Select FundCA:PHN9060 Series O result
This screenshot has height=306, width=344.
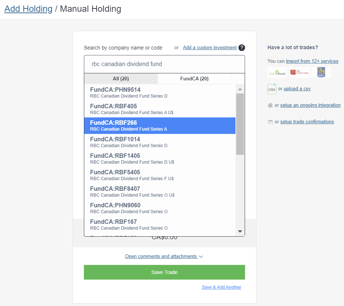click(x=160, y=208)
